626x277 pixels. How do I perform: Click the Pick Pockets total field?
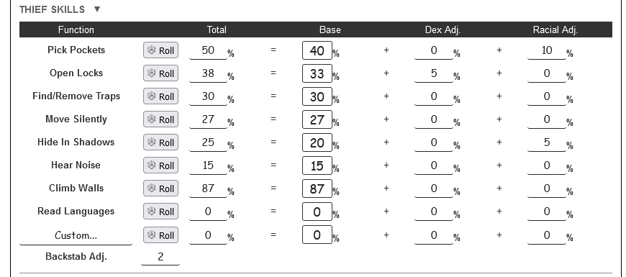coord(208,50)
